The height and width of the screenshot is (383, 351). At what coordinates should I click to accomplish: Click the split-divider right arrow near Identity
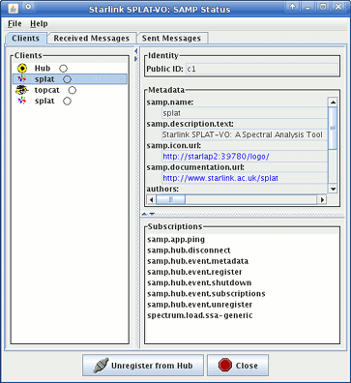[136, 59]
